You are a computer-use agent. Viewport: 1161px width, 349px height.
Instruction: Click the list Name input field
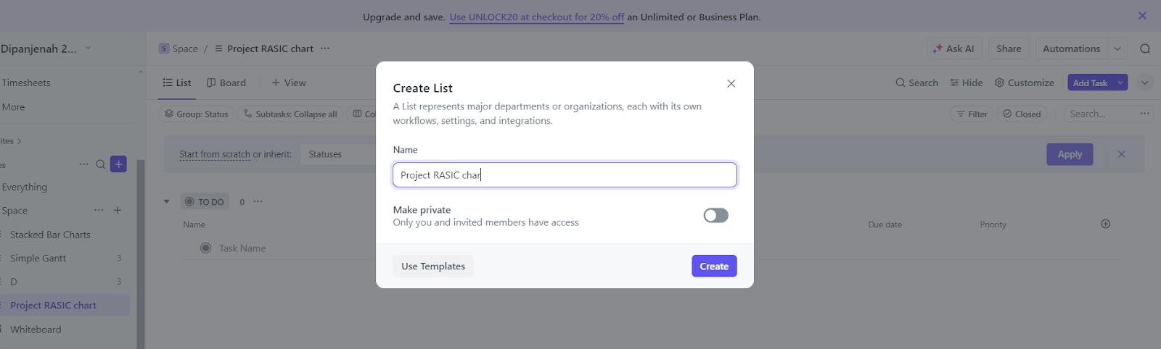pos(565,175)
